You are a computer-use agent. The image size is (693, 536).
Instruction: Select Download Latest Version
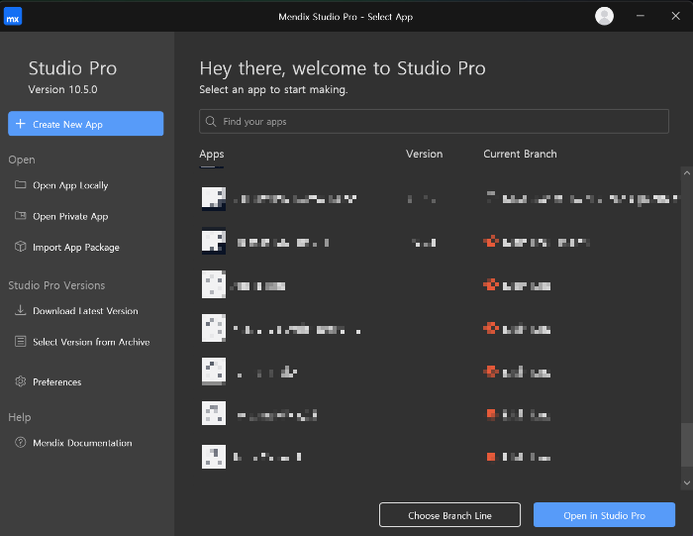pyautogui.click(x=85, y=311)
